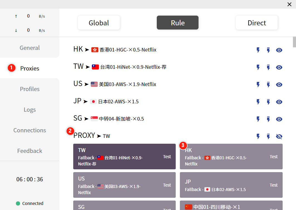Switch to Global mode
The height and width of the screenshot is (210, 296).
tap(99, 23)
